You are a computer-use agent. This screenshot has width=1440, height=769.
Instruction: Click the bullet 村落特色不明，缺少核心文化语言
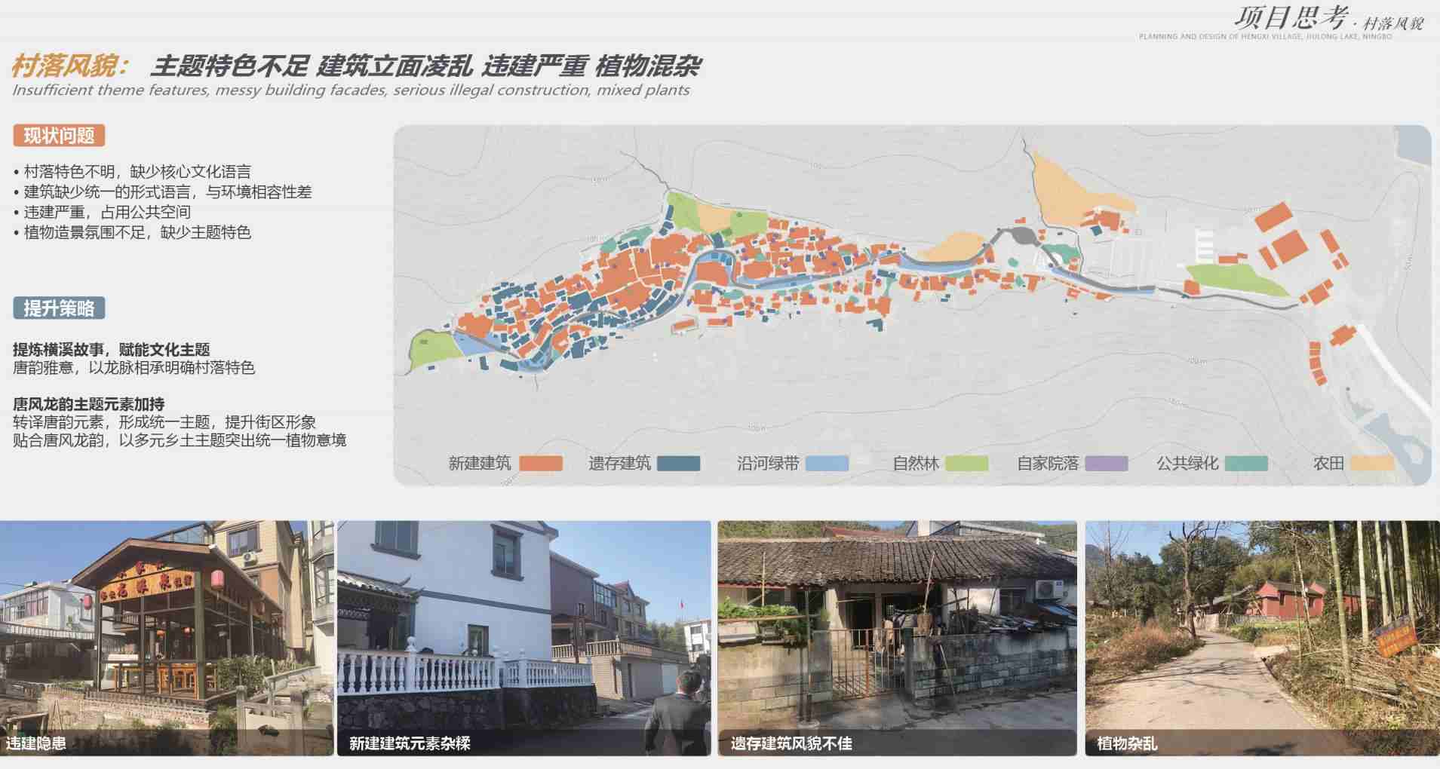click(137, 172)
